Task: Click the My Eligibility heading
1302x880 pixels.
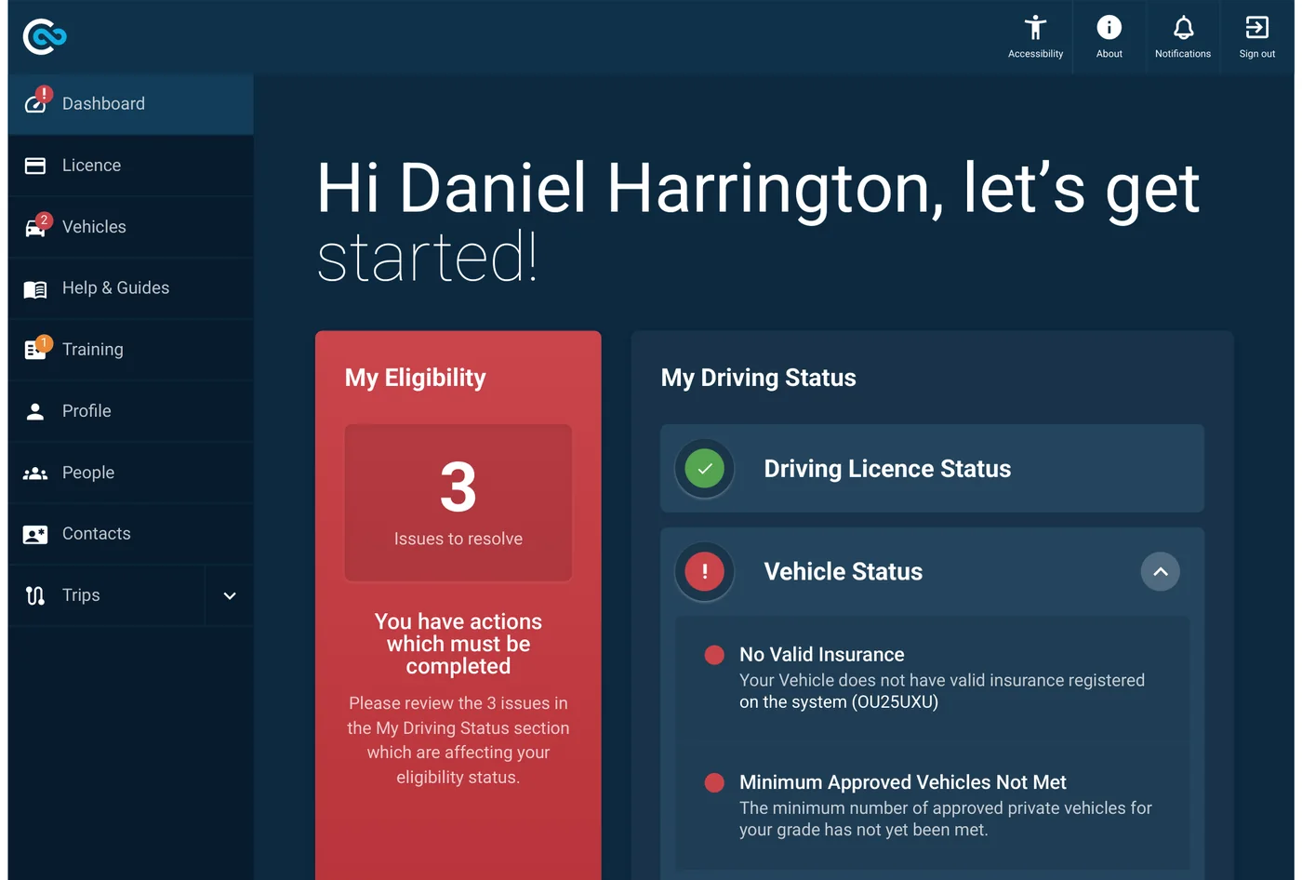Action: tap(416, 378)
